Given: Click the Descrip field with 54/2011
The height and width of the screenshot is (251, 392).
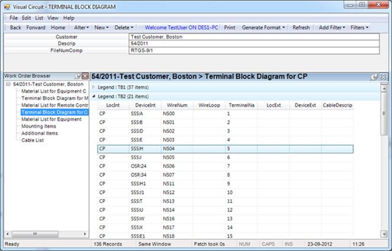Looking at the screenshot, I should [x=254, y=43].
